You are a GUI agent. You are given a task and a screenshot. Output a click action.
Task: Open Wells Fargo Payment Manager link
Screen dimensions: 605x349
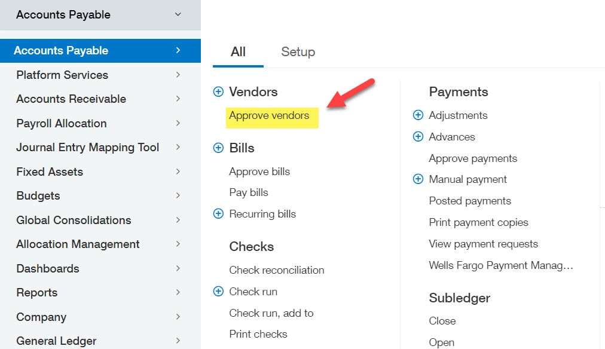[x=501, y=265]
